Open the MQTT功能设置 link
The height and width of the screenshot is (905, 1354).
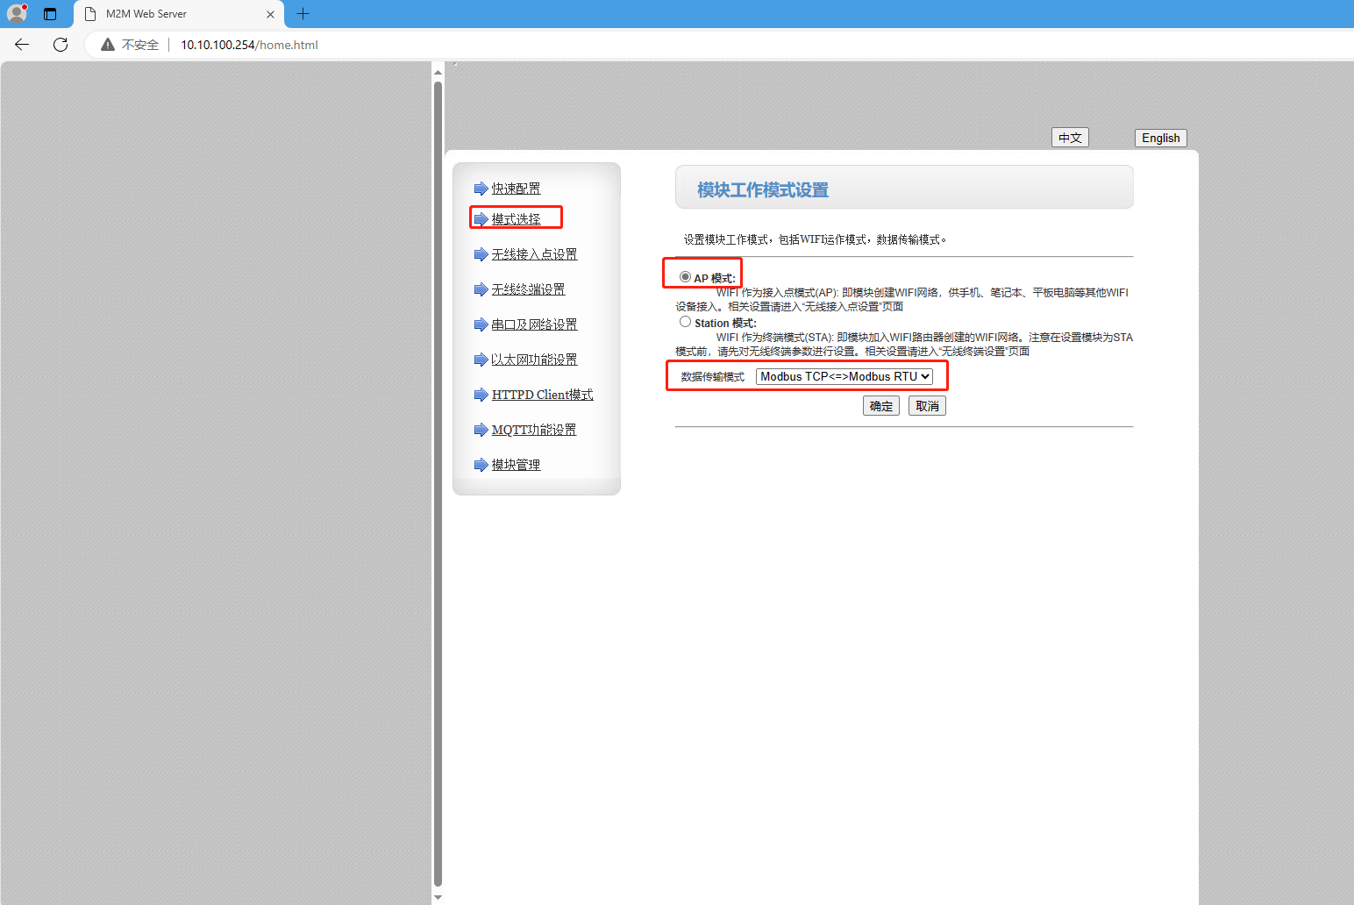click(x=533, y=430)
